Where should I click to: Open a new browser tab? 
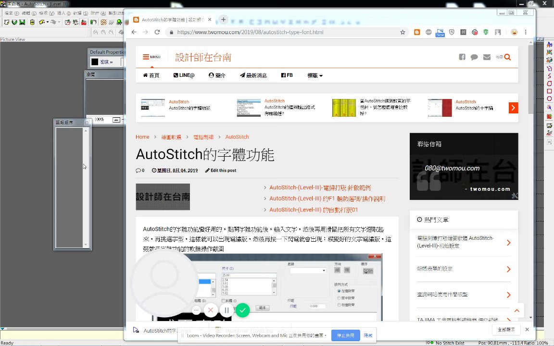223,19
